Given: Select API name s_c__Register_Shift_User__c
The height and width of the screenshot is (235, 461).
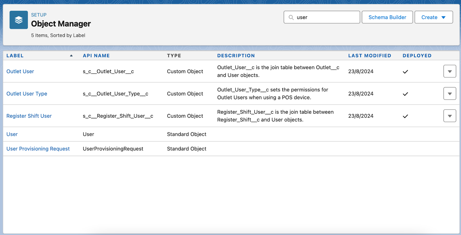Looking at the screenshot, I should click(x=118, y=116).
